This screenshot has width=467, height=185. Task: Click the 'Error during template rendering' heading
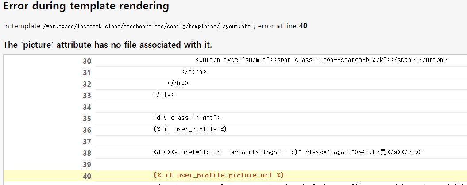86,6
